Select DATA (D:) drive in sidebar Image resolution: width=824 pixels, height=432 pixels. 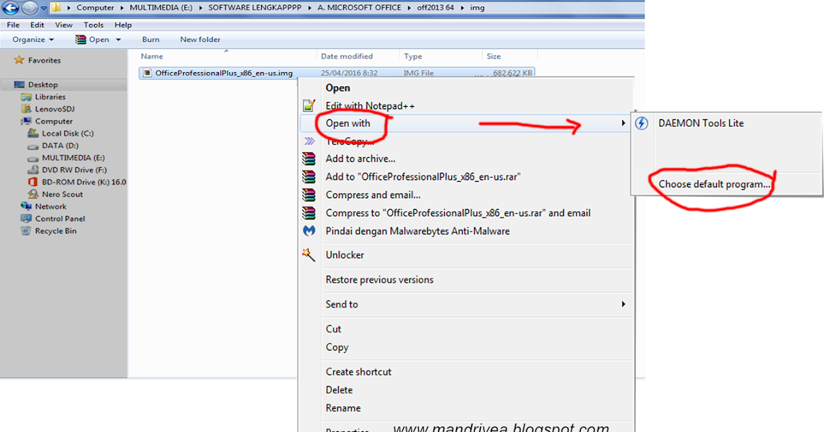point(60,145)
